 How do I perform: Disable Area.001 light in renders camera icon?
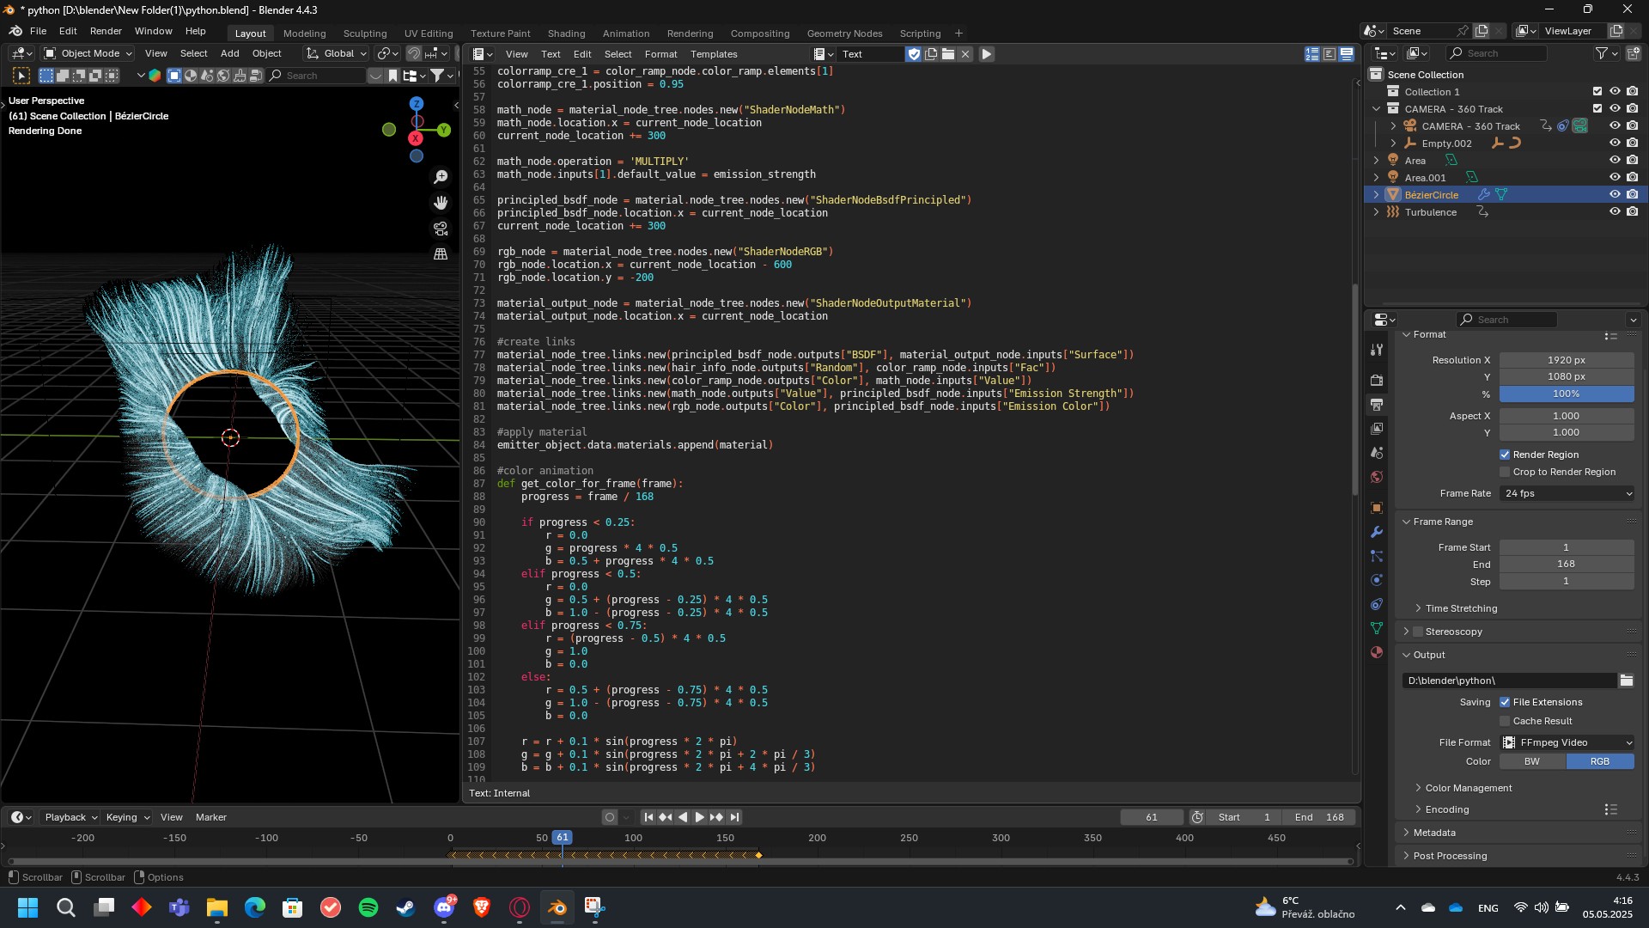pos(1632,178)
